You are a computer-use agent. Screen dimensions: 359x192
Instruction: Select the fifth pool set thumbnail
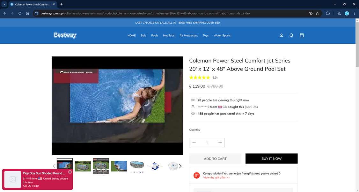[x=137, y=166]
